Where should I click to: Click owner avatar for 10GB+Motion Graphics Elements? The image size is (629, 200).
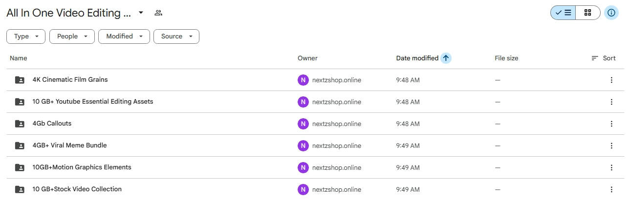click(303, 167)
